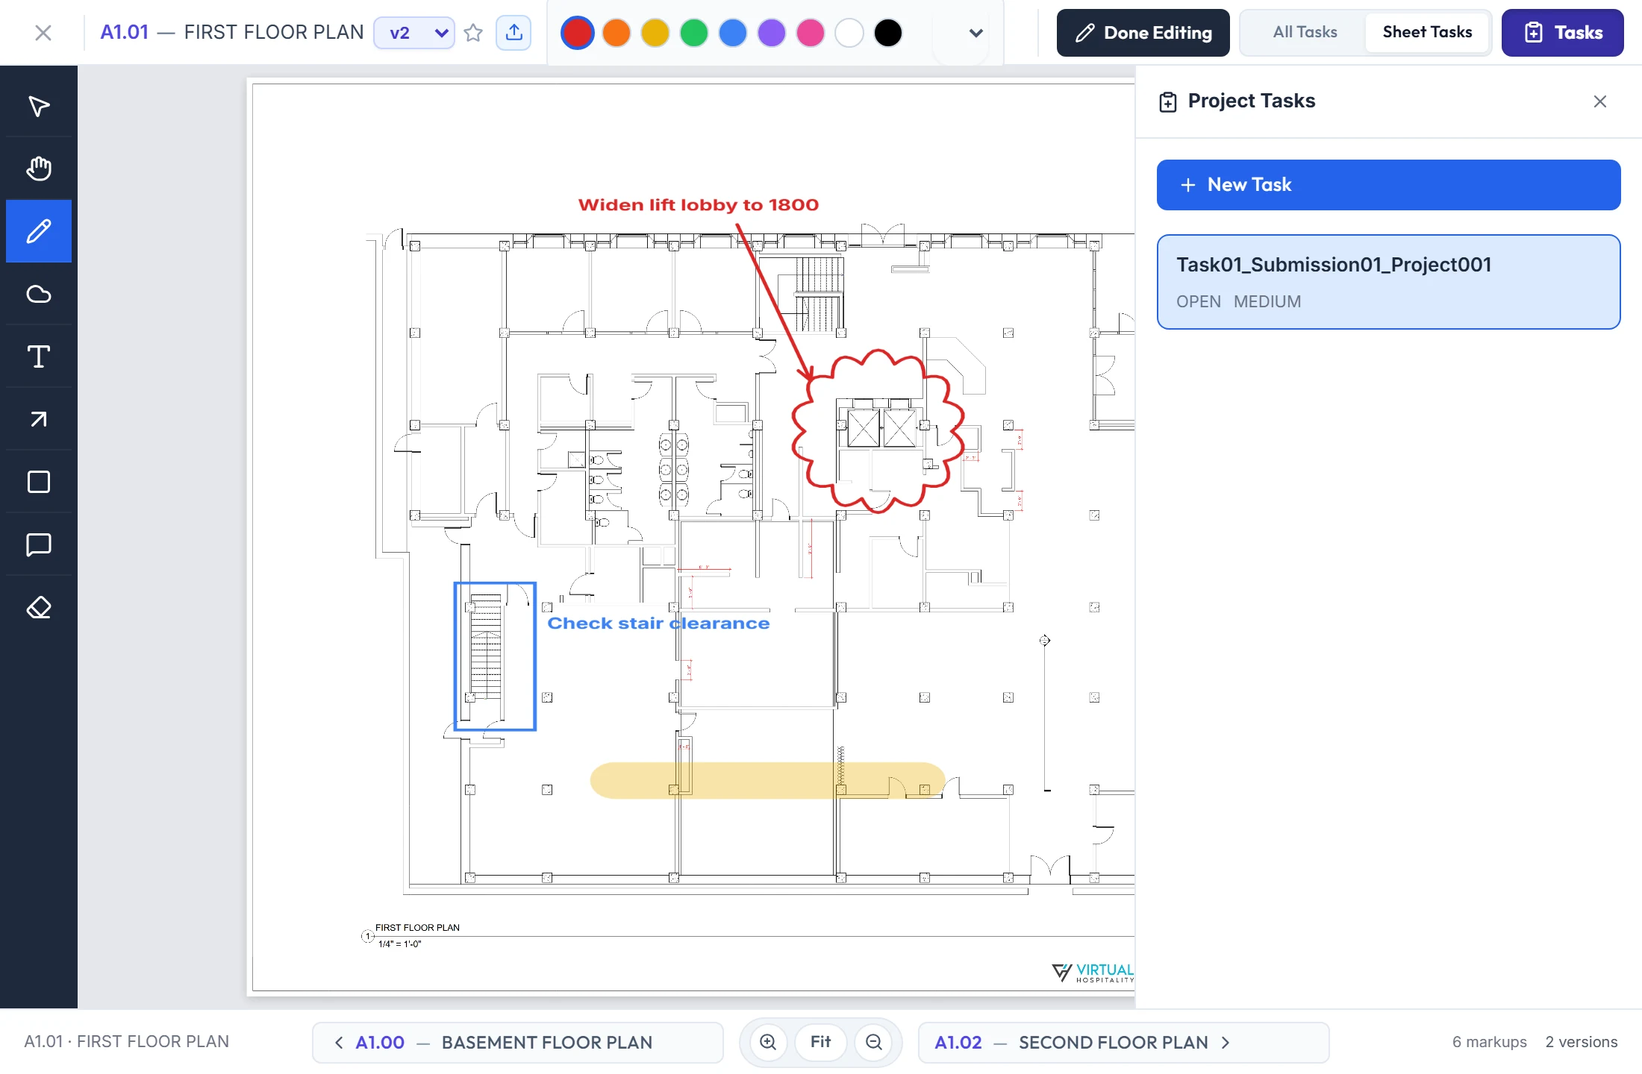This screenshot has width=1642, height=1074.
Task: Click the A1.01 sheet number in header
Action: pyautogui.click(x=125, y=32)
